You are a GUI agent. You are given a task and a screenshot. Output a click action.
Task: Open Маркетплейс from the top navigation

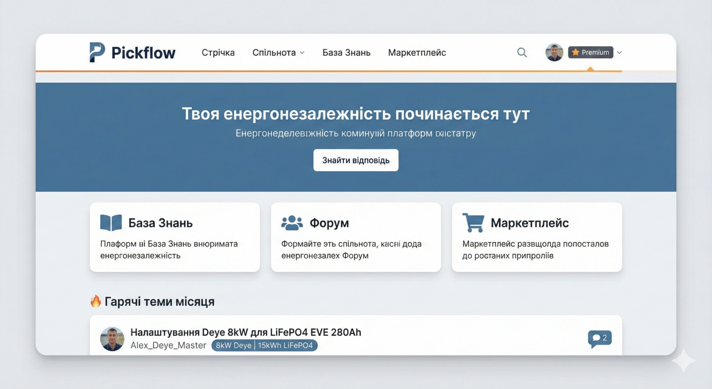point(417,53)
